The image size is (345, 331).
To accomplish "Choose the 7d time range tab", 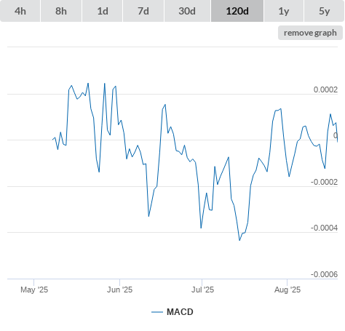I will pyautogui.click(x=143, y=11).
